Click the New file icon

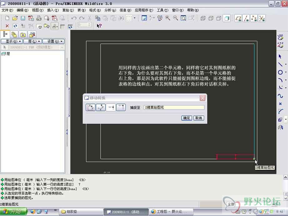point(7,18)
